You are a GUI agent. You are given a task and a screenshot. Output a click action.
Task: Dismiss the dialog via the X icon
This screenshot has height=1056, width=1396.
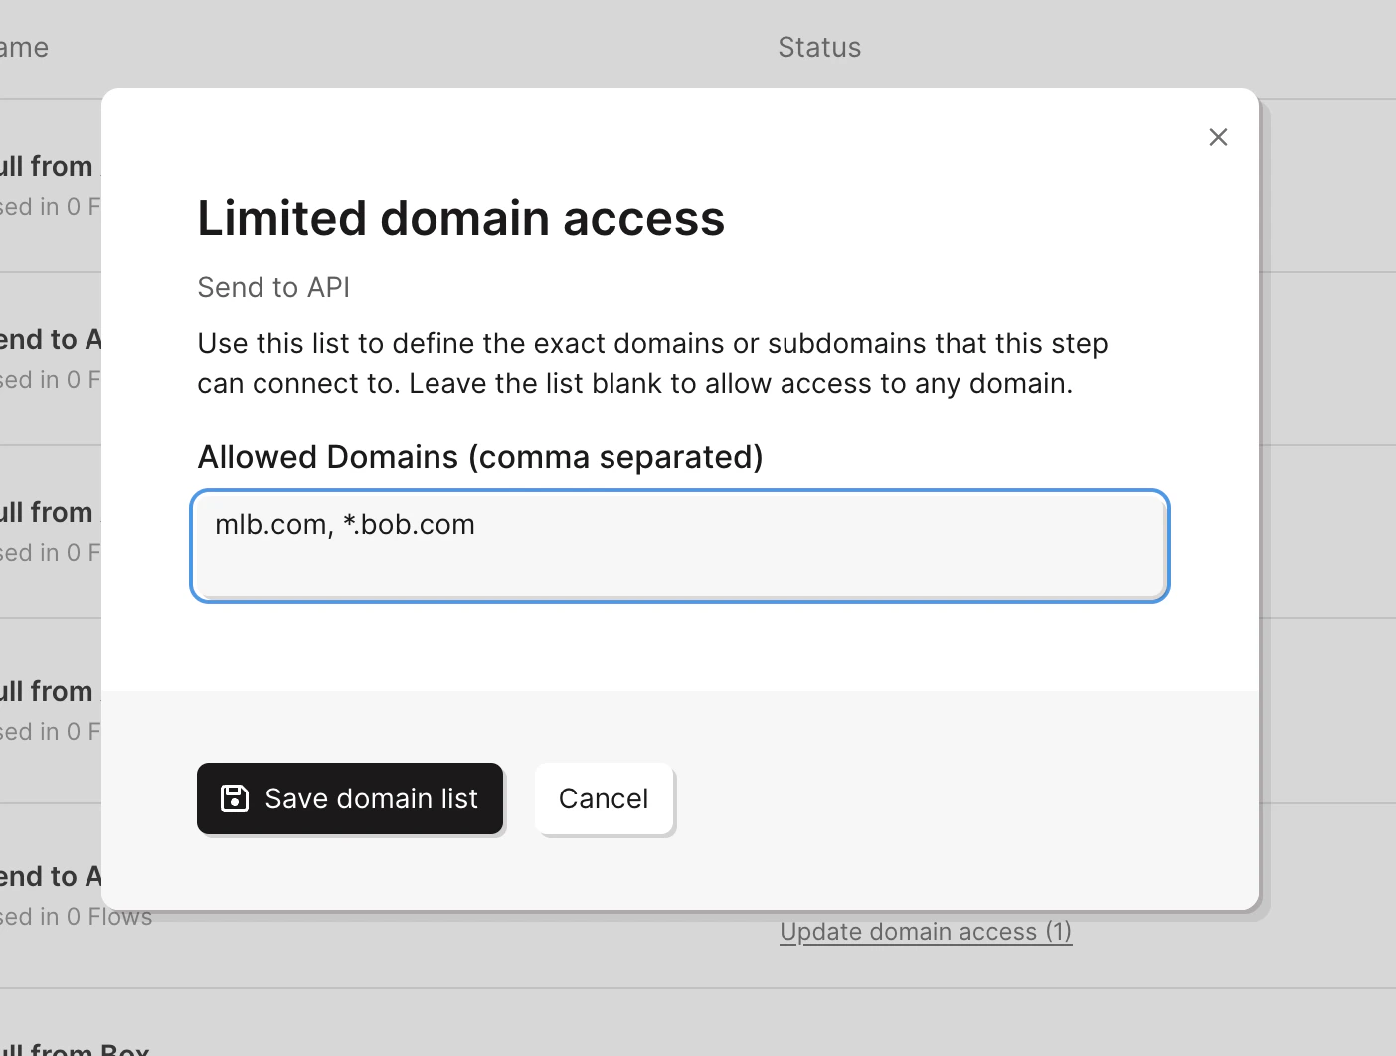pos(1218,137)
